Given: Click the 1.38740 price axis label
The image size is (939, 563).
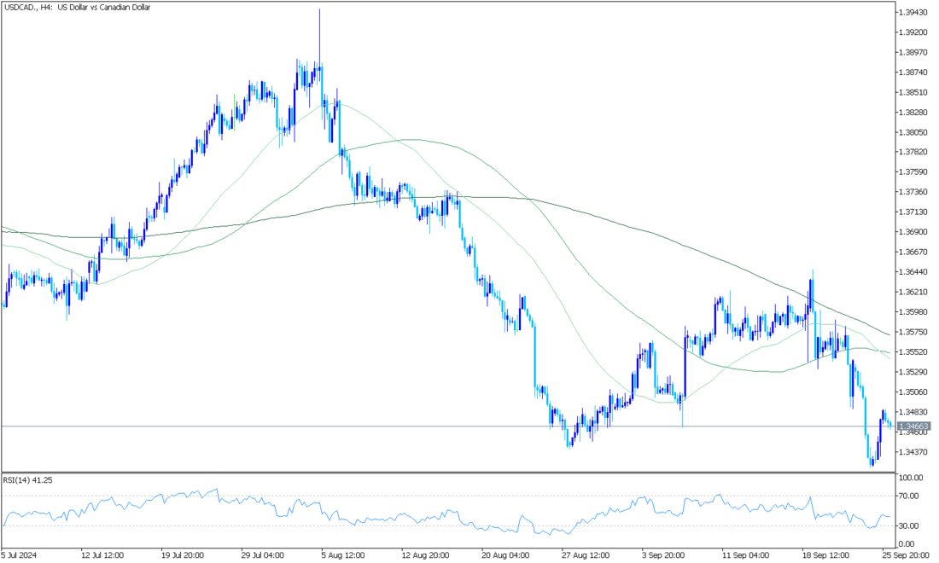Looking at the screenshot, I should [913, 73].
